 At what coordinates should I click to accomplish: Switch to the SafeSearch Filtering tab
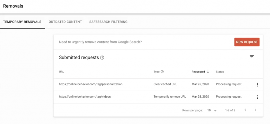tap(108, 22)
